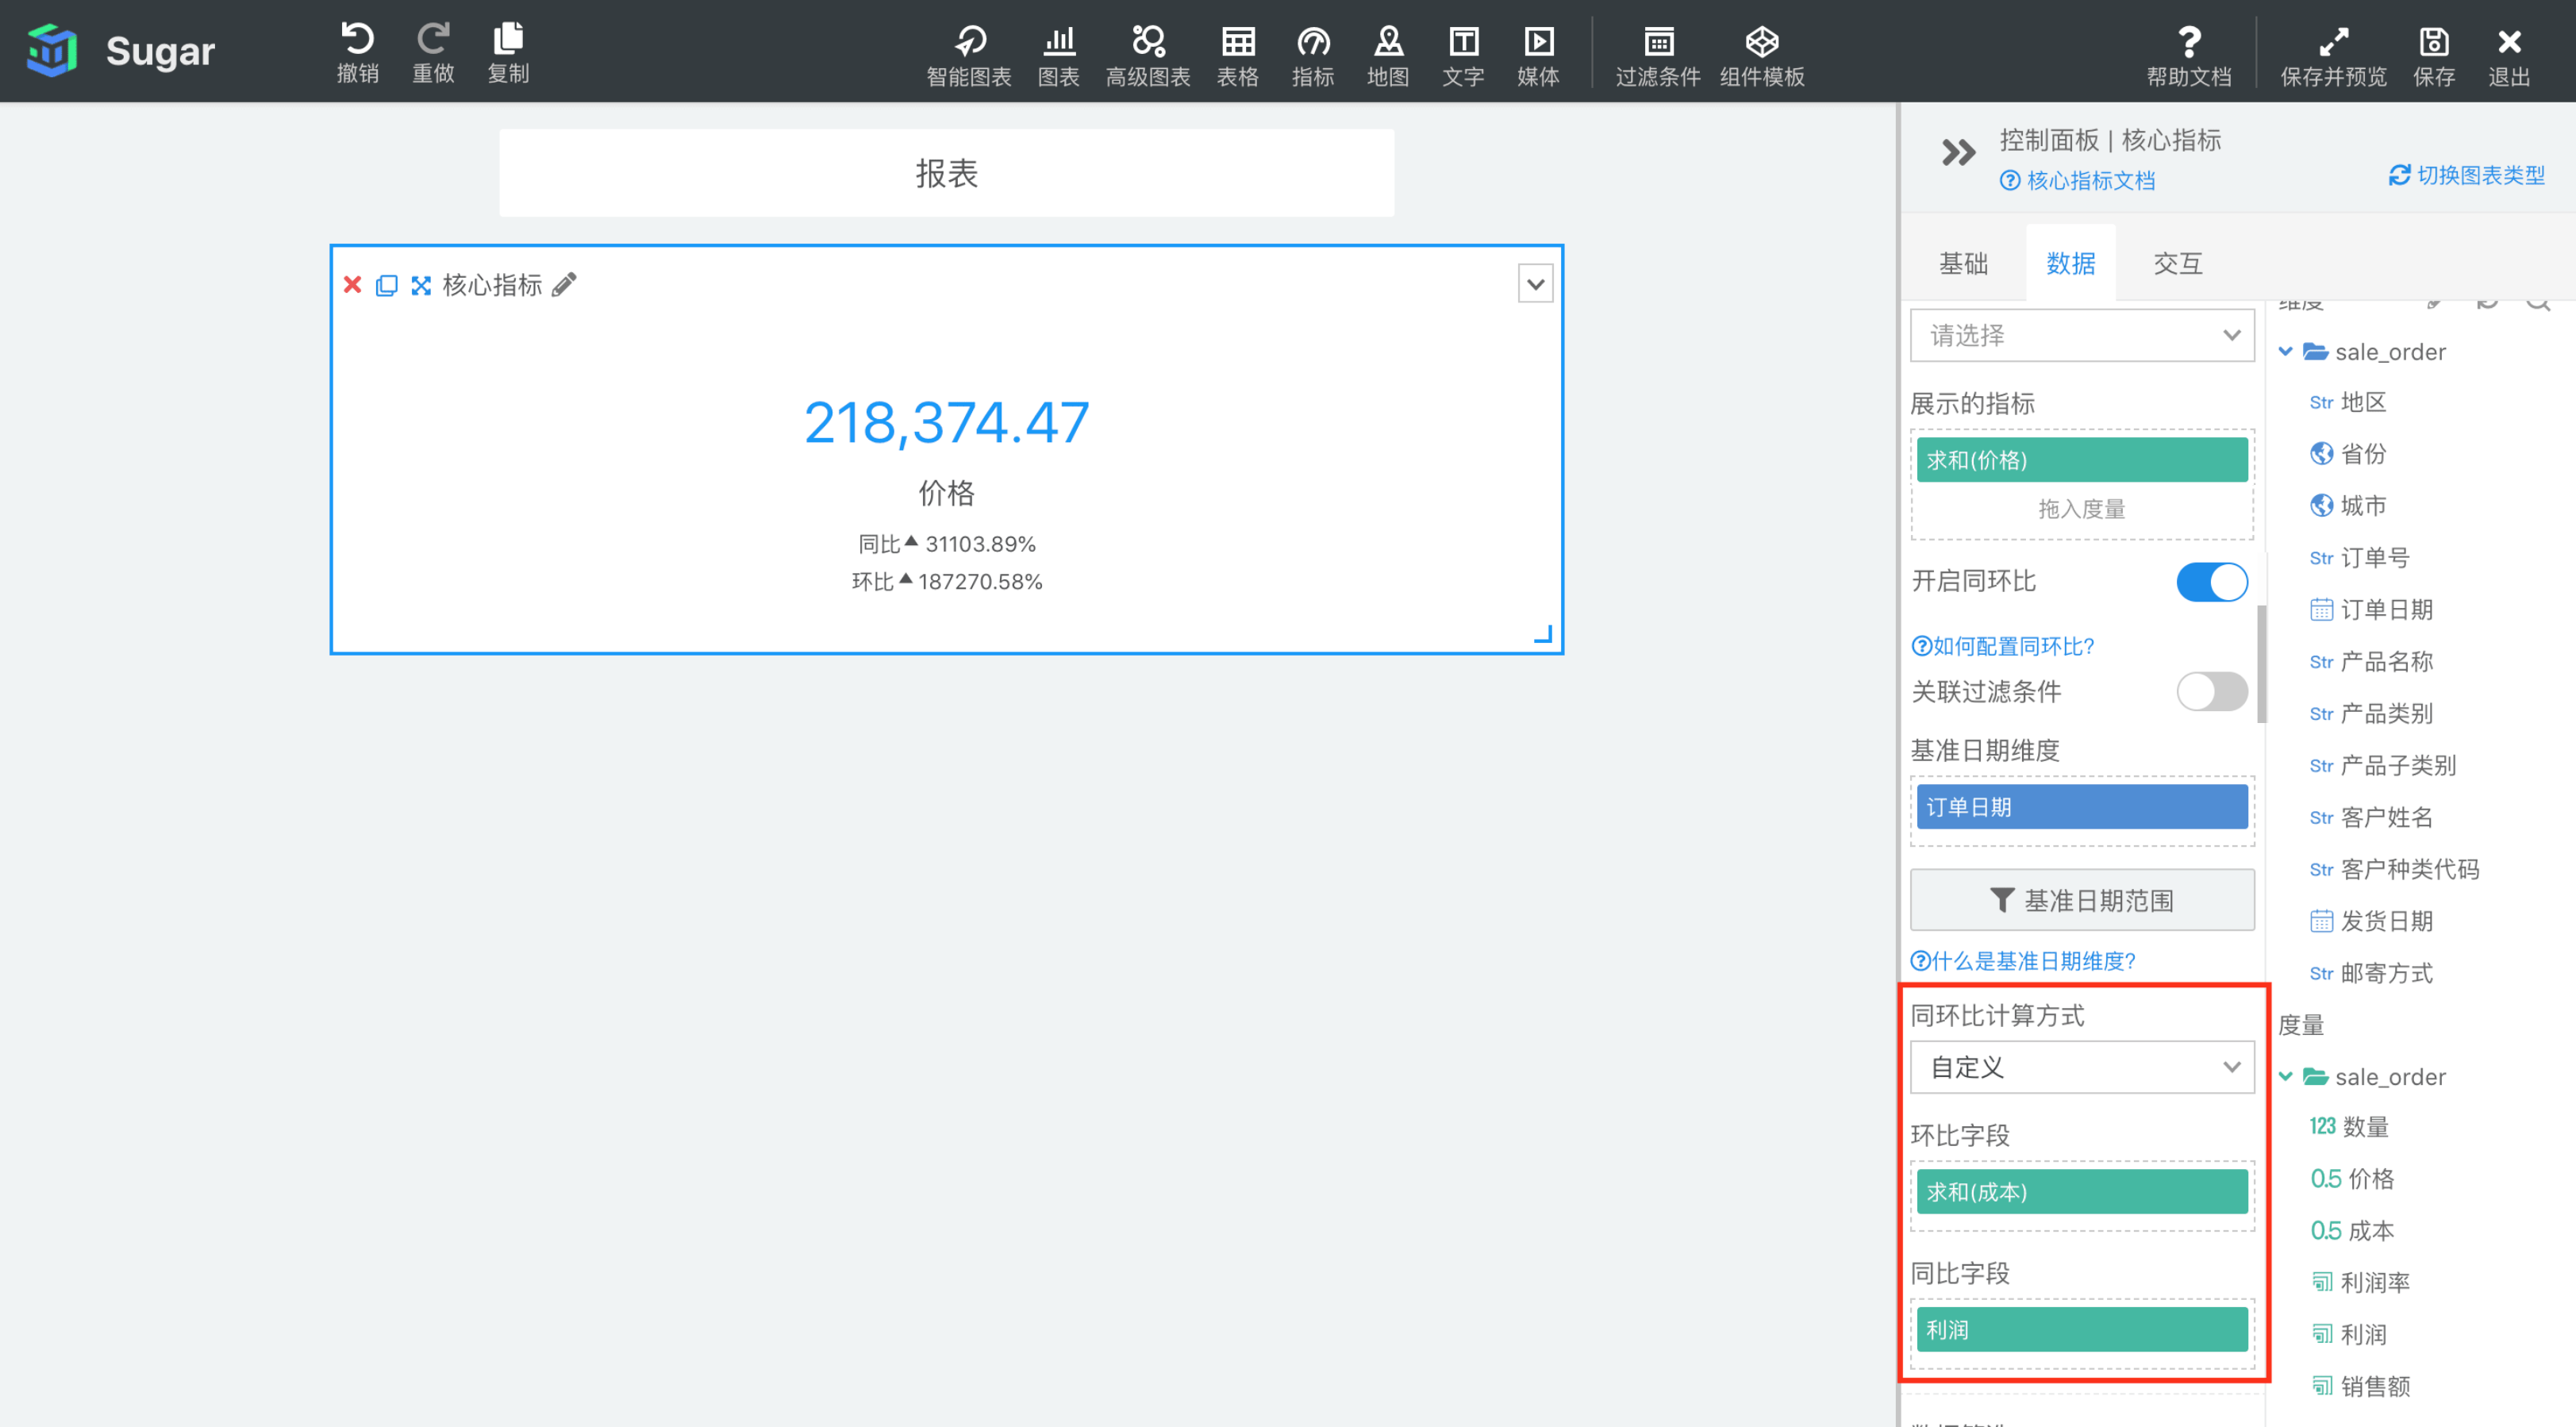Switch to the 数据 tab
The width and height of the screenshot is (2576, 1427).
pyautogui.click(x=2071, y=263)
